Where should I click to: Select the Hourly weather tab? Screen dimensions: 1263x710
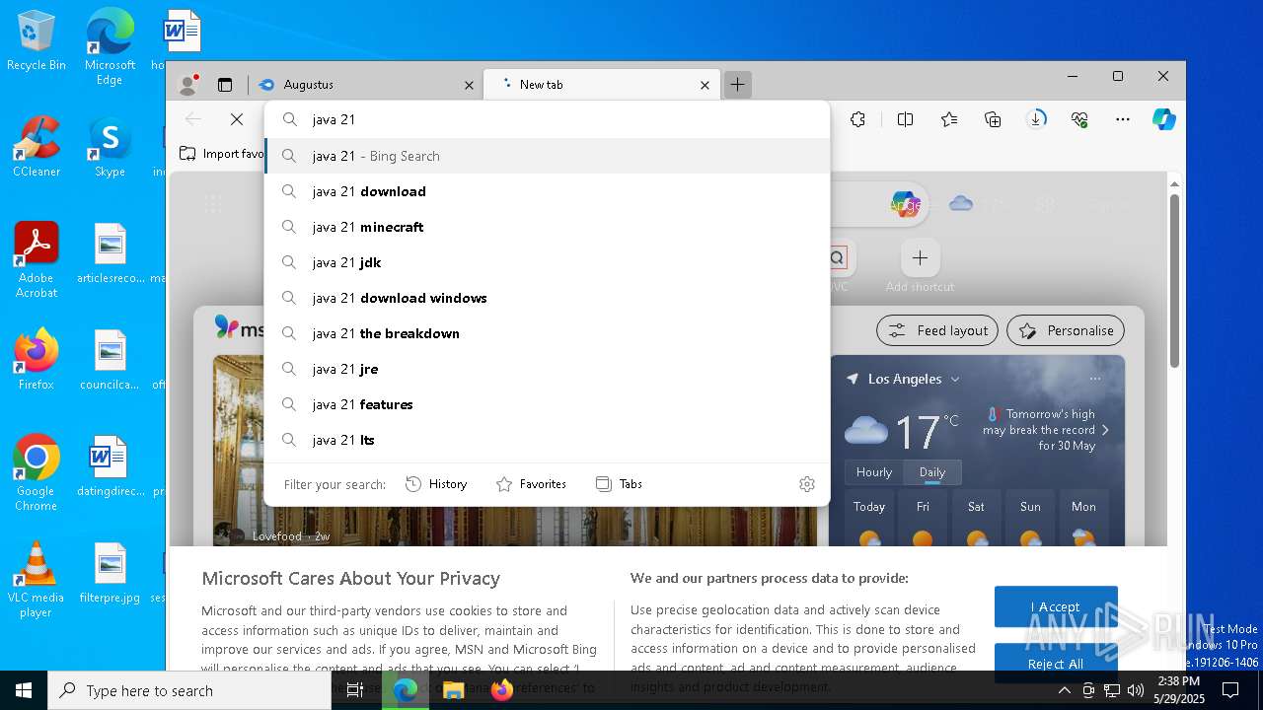pos(874,472)
